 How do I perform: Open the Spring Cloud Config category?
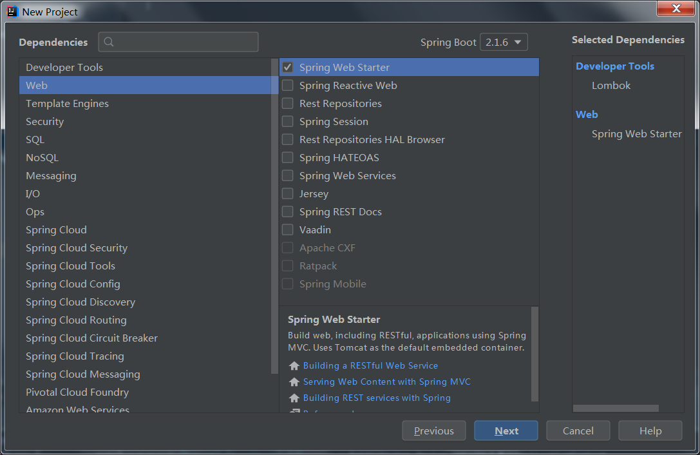145,284
